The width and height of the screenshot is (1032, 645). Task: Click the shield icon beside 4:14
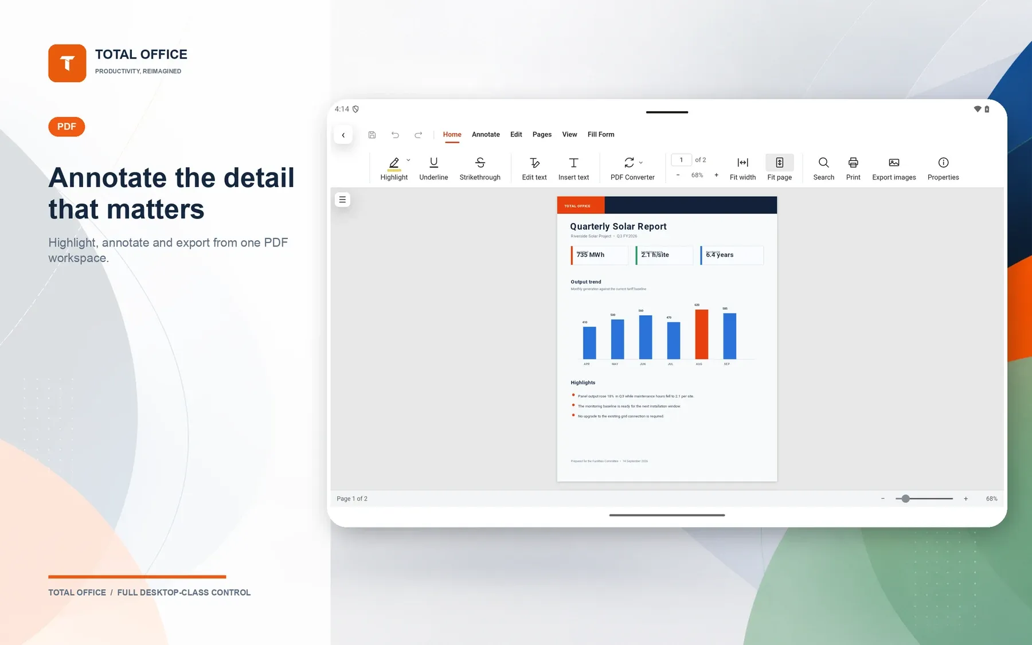pos(355,109)
